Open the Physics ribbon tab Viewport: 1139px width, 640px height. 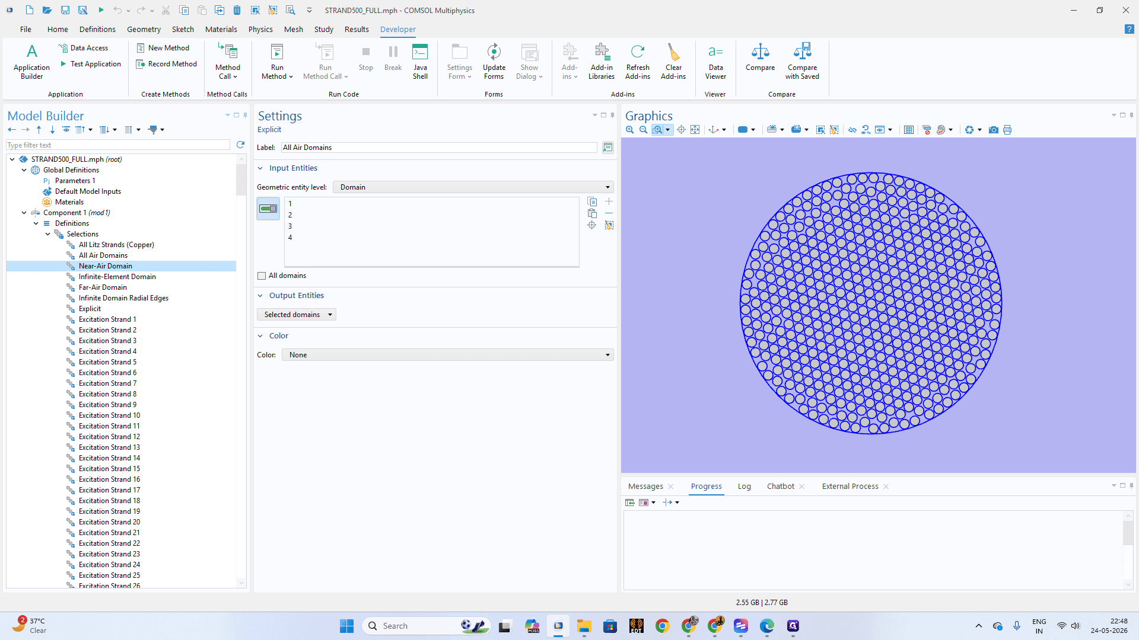point(260,29)
